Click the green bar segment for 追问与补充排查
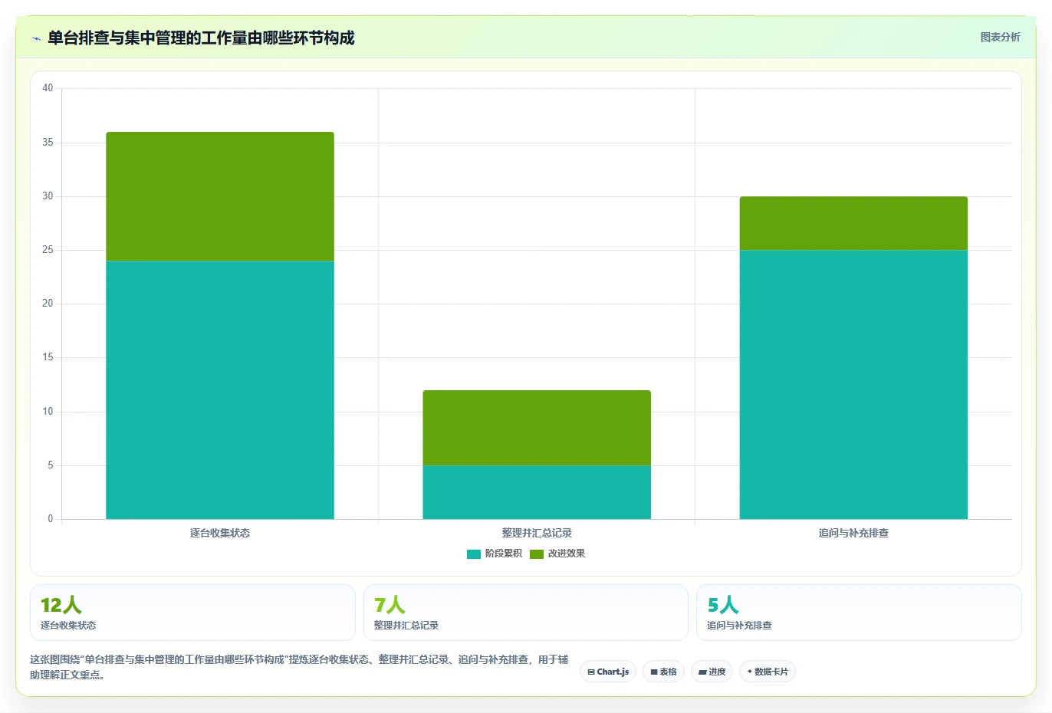1052x713 pixels. (853, 223)
